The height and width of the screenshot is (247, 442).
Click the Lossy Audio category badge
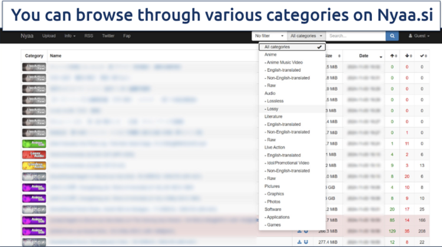pos(33,154)
